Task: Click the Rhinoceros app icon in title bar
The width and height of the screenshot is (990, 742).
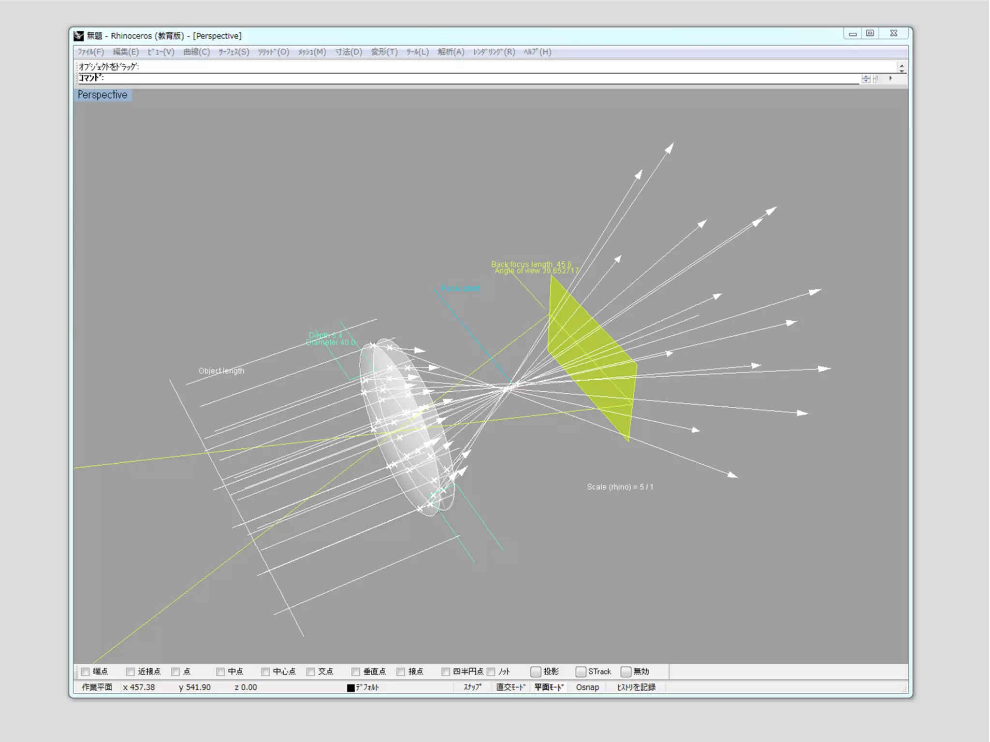Action: [x=79, y=36]
